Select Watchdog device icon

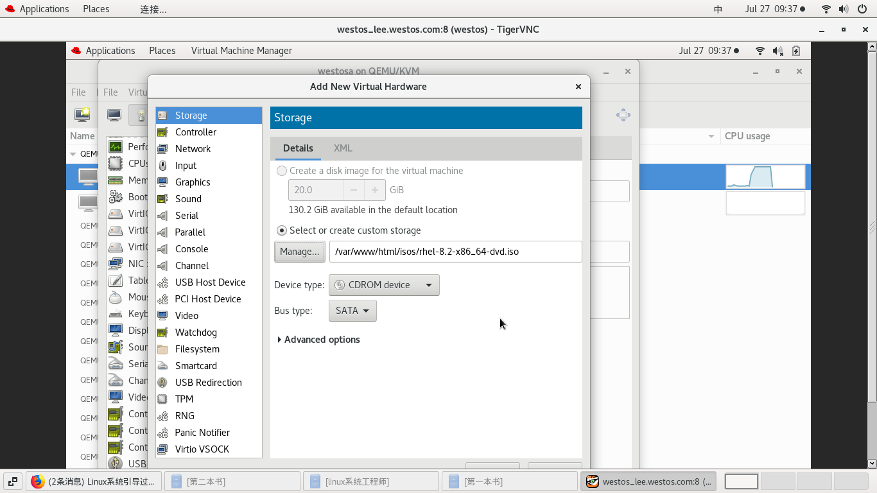click(162, 333)
